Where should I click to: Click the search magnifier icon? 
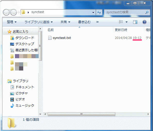tap(147, 12)
